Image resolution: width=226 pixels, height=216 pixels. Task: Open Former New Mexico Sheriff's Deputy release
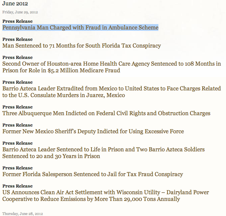tap(93, 131)
